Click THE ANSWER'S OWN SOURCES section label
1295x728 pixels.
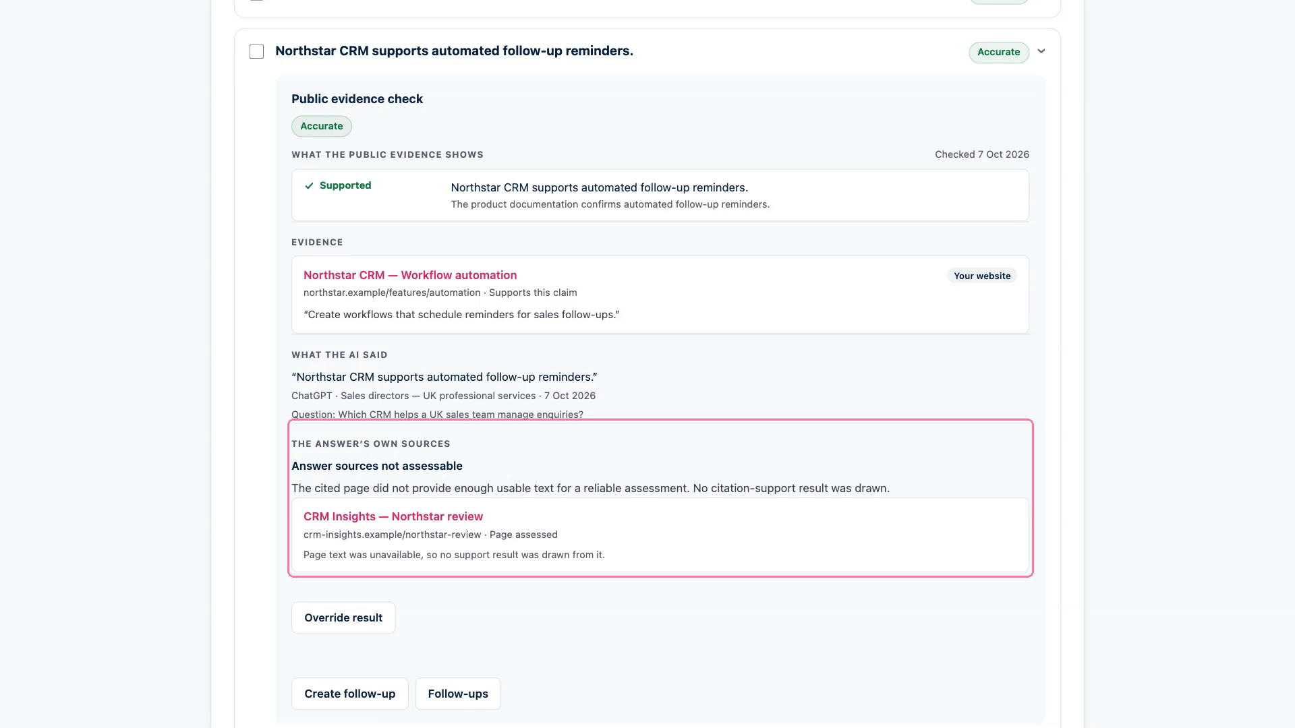pyautogui.click(x=371, y=444)
